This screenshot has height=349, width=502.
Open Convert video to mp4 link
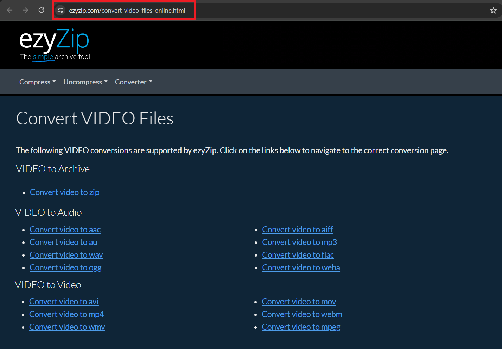tap(66, 314)
